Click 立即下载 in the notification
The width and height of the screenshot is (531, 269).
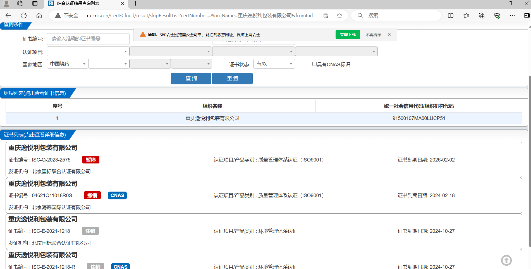[348, 35]
